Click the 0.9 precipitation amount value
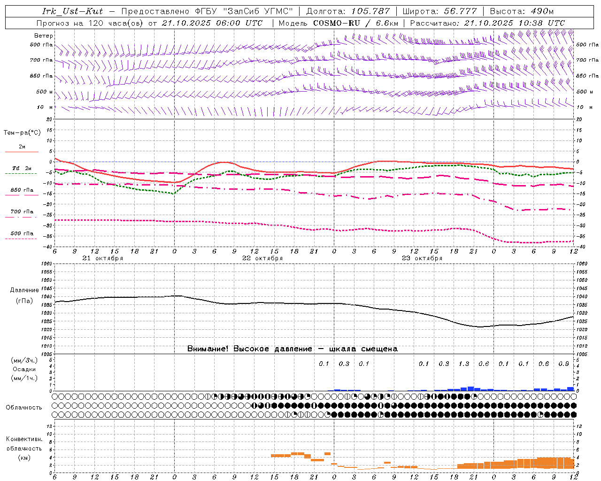This screenshot has width=601, height=481. [x=563, y=364]
